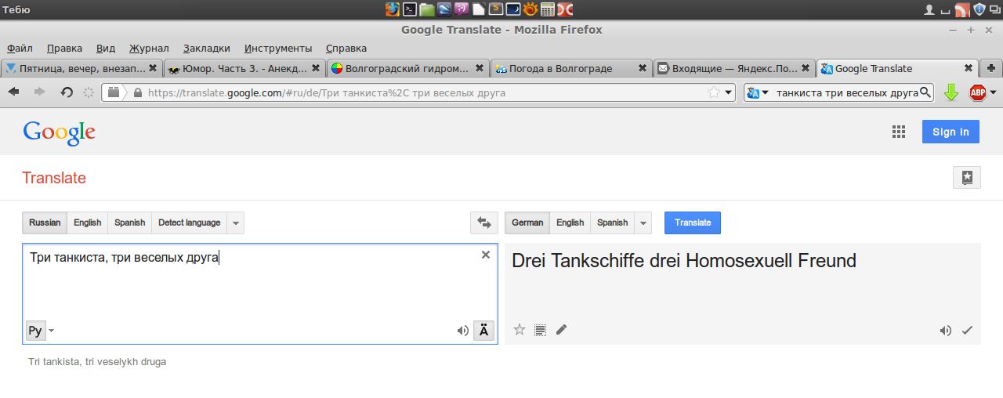Listen to the German translation
The height and width of the screenshot is (398, 1003).
point(946,331)
